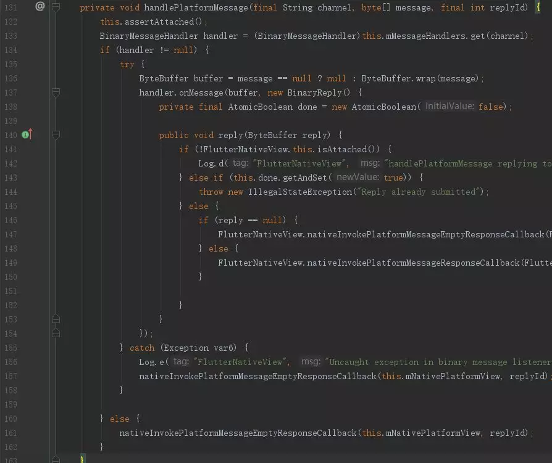Screen dimensions: 552x463
Task: Click catch keyword on line 155
Action: [x=142, y=348]
